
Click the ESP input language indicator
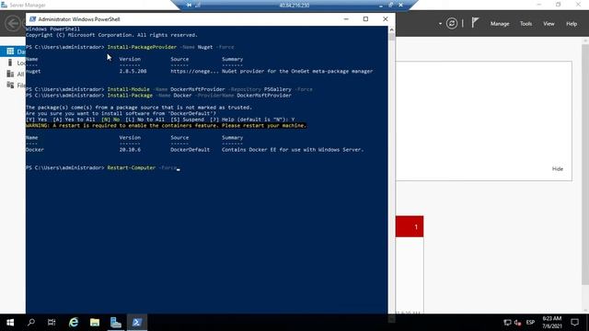pos(530,323)
